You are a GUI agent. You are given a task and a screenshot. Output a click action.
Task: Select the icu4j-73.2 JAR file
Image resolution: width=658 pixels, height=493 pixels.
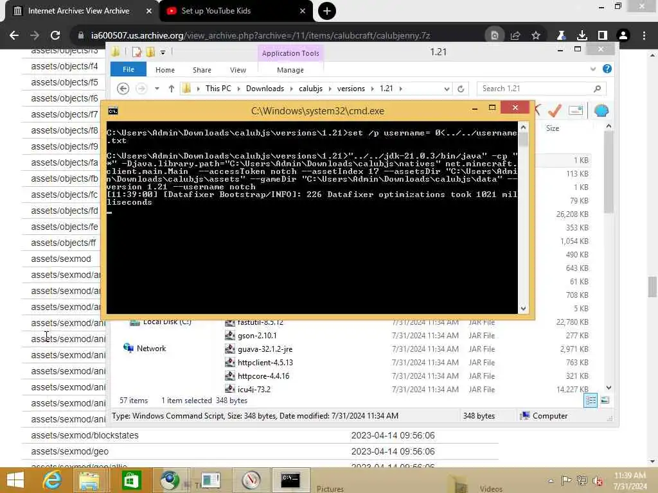[x=254, y=389]
